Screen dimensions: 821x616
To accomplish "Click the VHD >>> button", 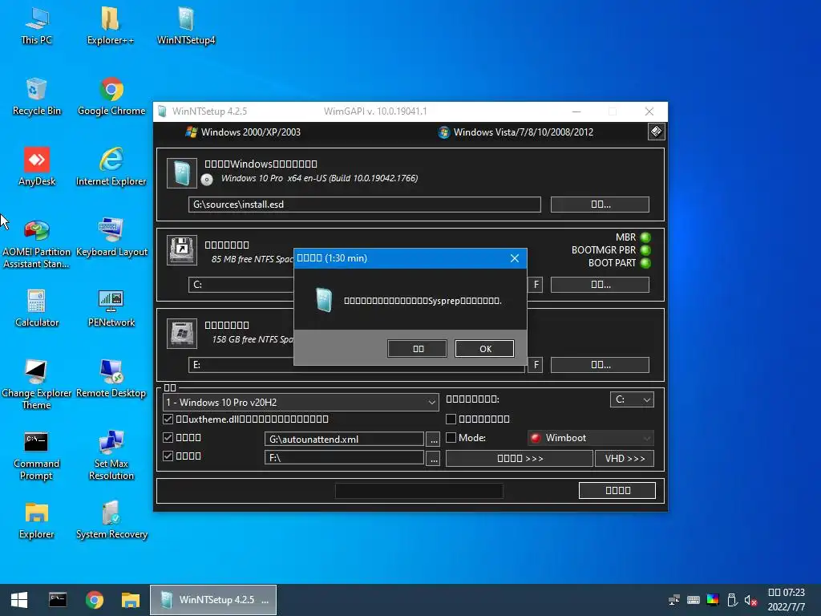I will (625, 458).
